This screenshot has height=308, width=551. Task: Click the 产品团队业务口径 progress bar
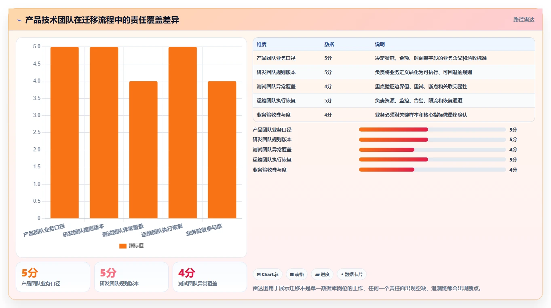[x=433, y=130]
